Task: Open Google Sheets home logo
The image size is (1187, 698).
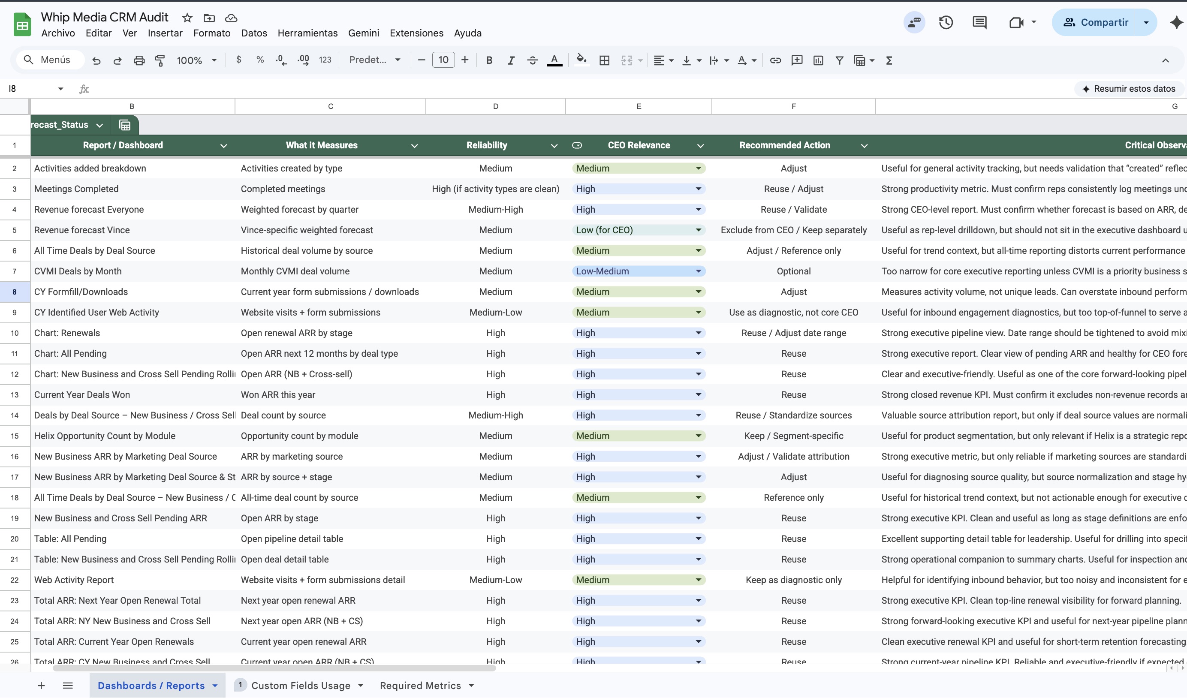Action: click(x=22, y=24)
